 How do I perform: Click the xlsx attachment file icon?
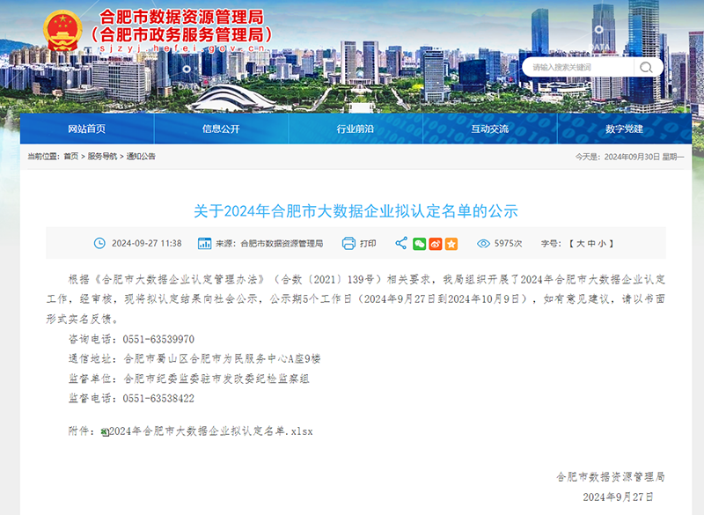coord(105,431)
